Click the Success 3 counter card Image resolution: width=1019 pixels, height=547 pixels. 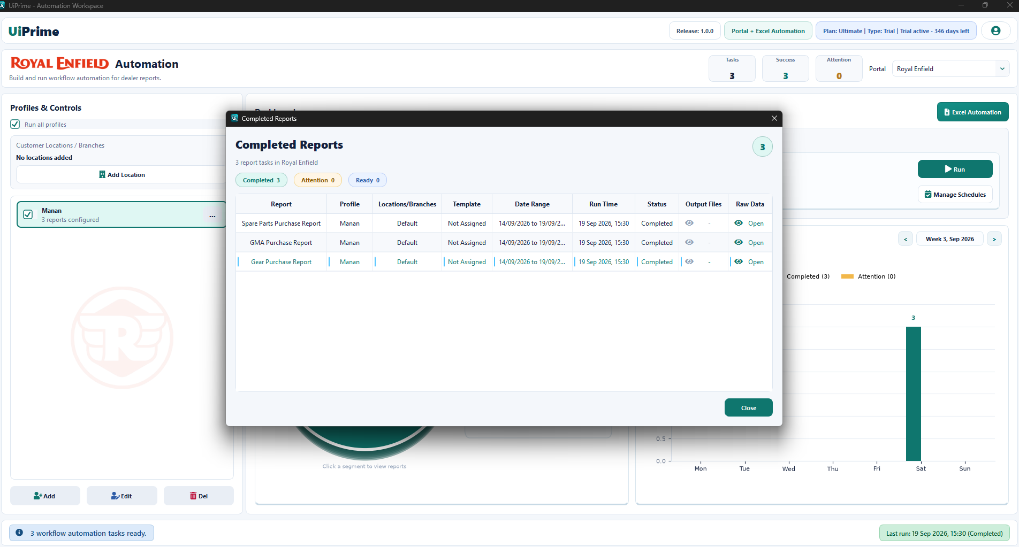(785, 68)
